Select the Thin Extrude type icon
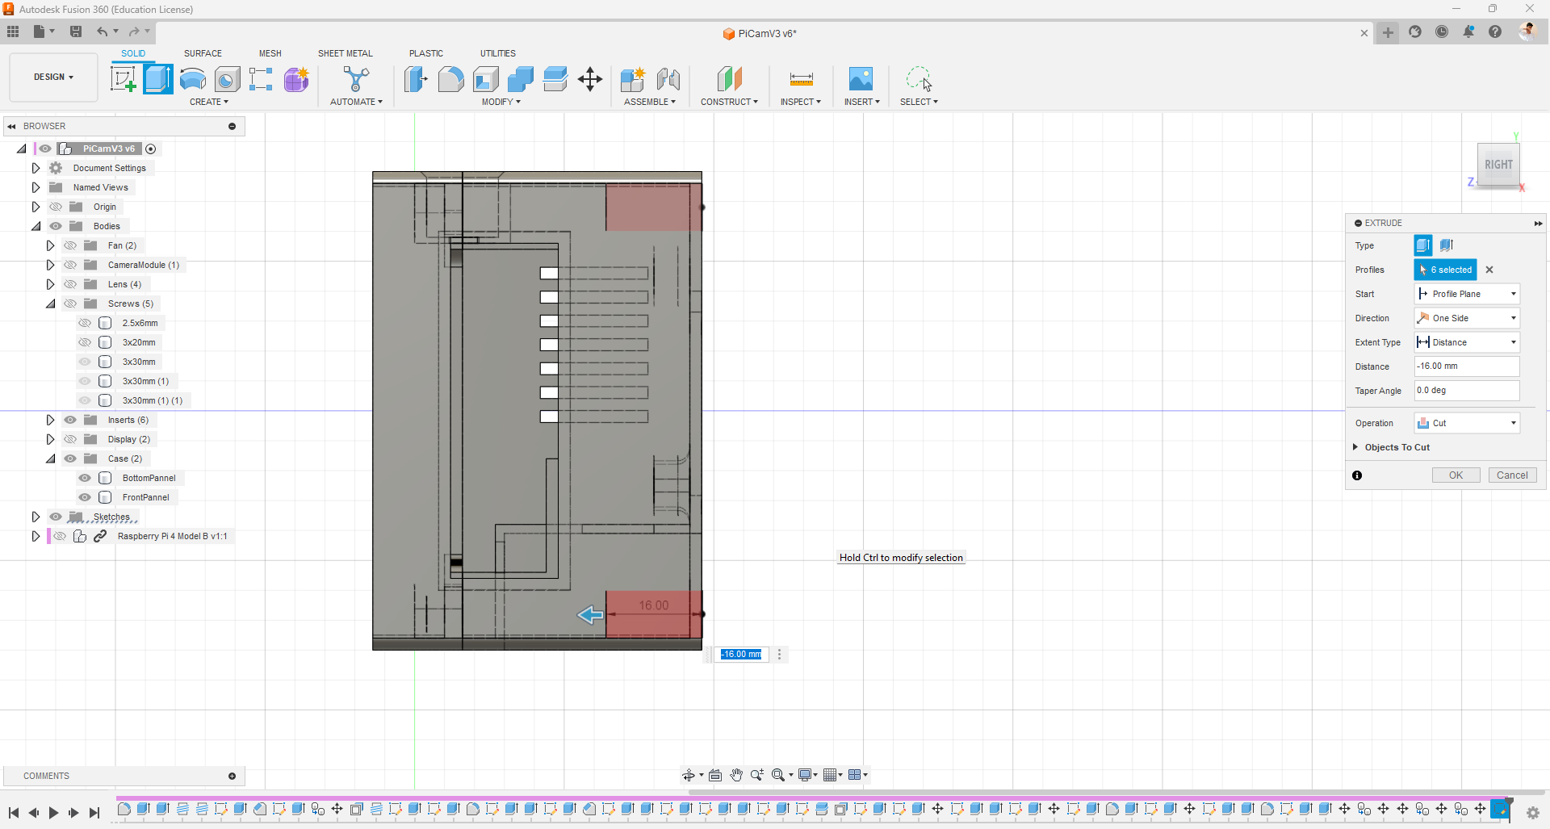Viewport: 1550px width, 829px height. (1447, 245)
